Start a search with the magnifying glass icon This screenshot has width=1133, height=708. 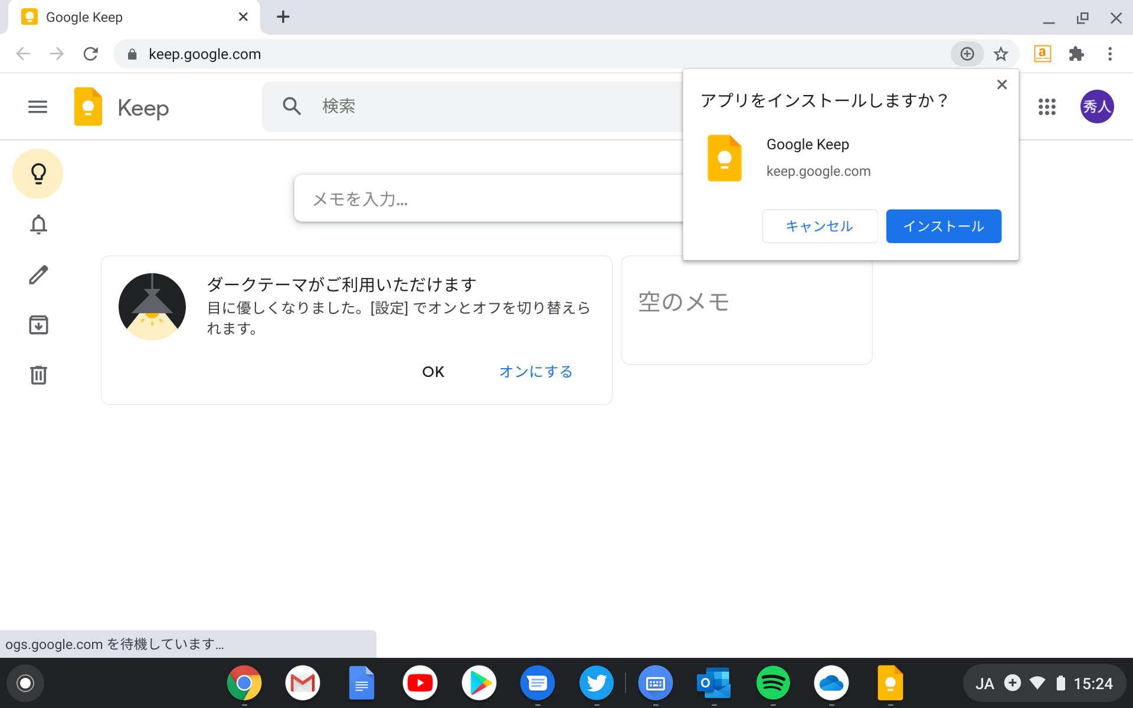coord(292,106)
